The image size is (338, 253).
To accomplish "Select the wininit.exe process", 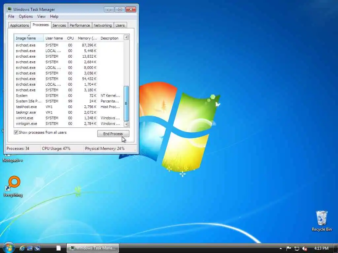I will pos(69,118).
